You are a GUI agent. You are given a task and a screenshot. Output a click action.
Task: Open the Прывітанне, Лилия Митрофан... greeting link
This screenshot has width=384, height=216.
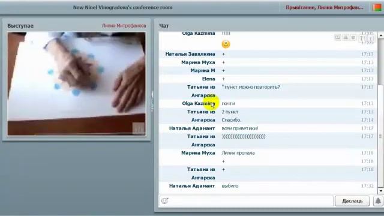tap(325, 7)
